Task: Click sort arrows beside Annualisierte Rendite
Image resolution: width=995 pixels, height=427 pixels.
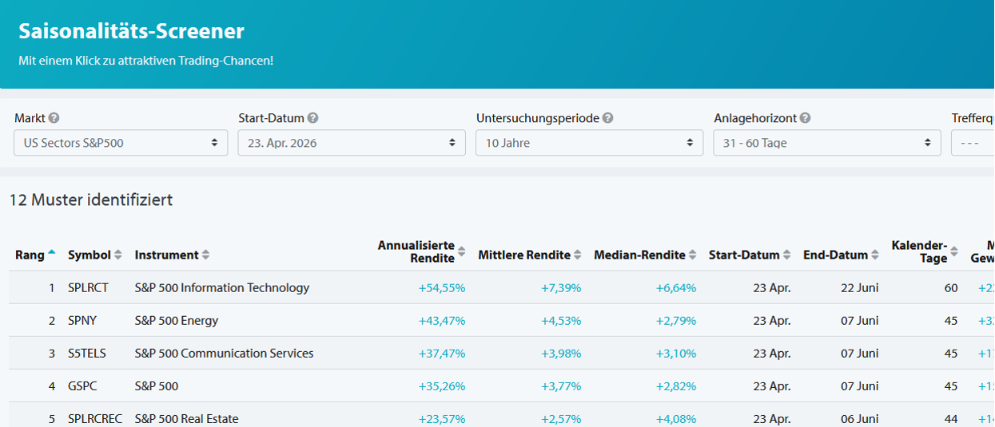Action: [x=461, y=253]
